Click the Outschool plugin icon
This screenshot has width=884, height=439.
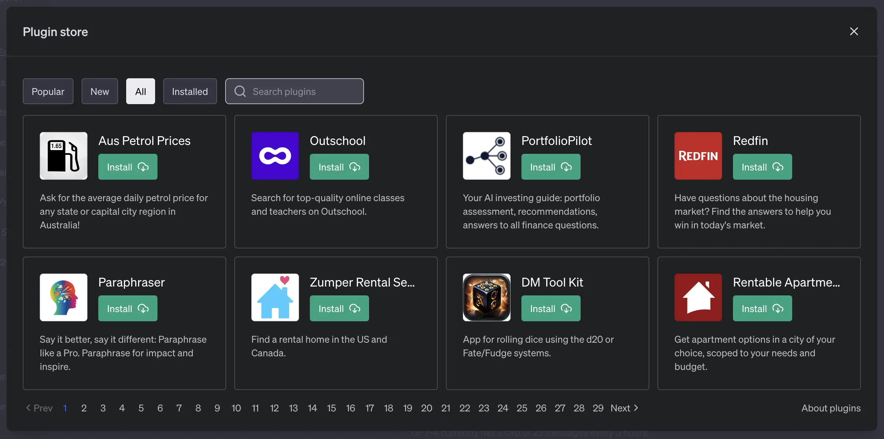[x=275, y=156]
